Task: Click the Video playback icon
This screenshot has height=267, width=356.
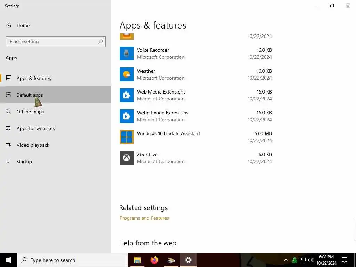Action: click(8, 145)
